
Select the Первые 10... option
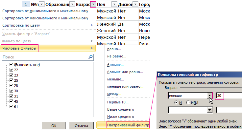coord(118,102)
